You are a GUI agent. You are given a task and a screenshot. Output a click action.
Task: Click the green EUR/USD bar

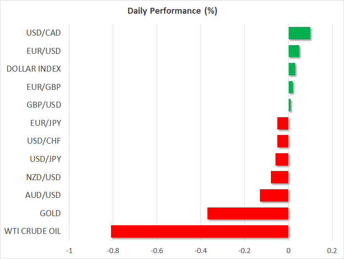[294, 51]
